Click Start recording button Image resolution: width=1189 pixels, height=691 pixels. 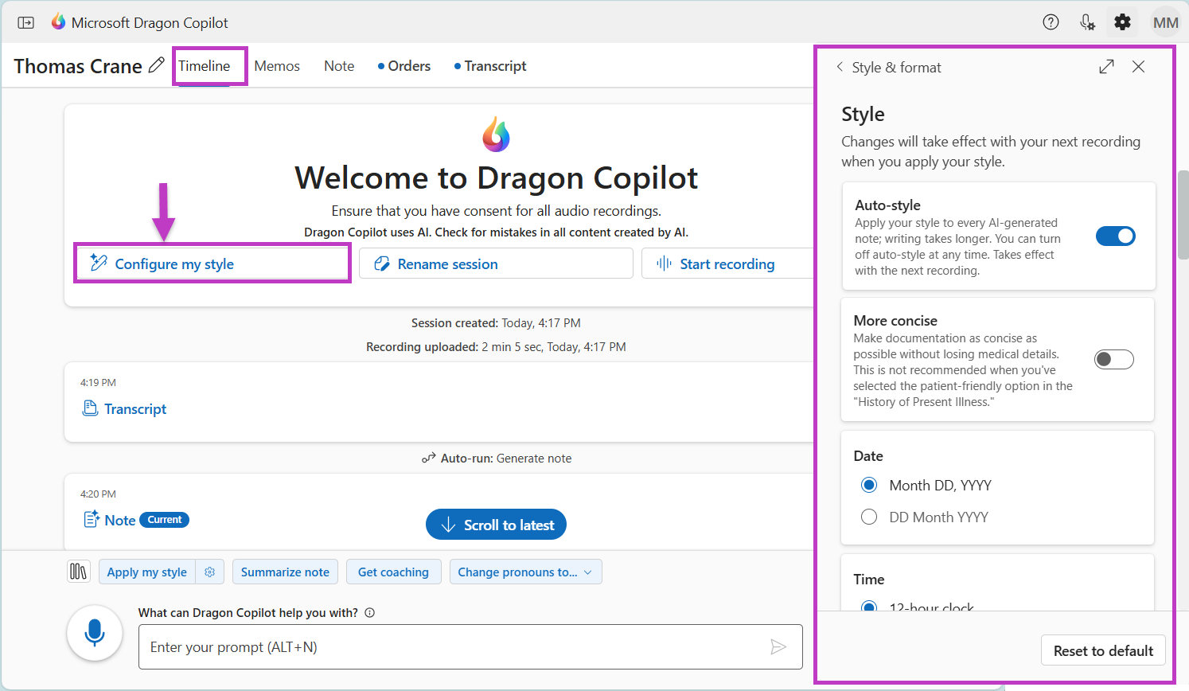click(x=727, y=264)
